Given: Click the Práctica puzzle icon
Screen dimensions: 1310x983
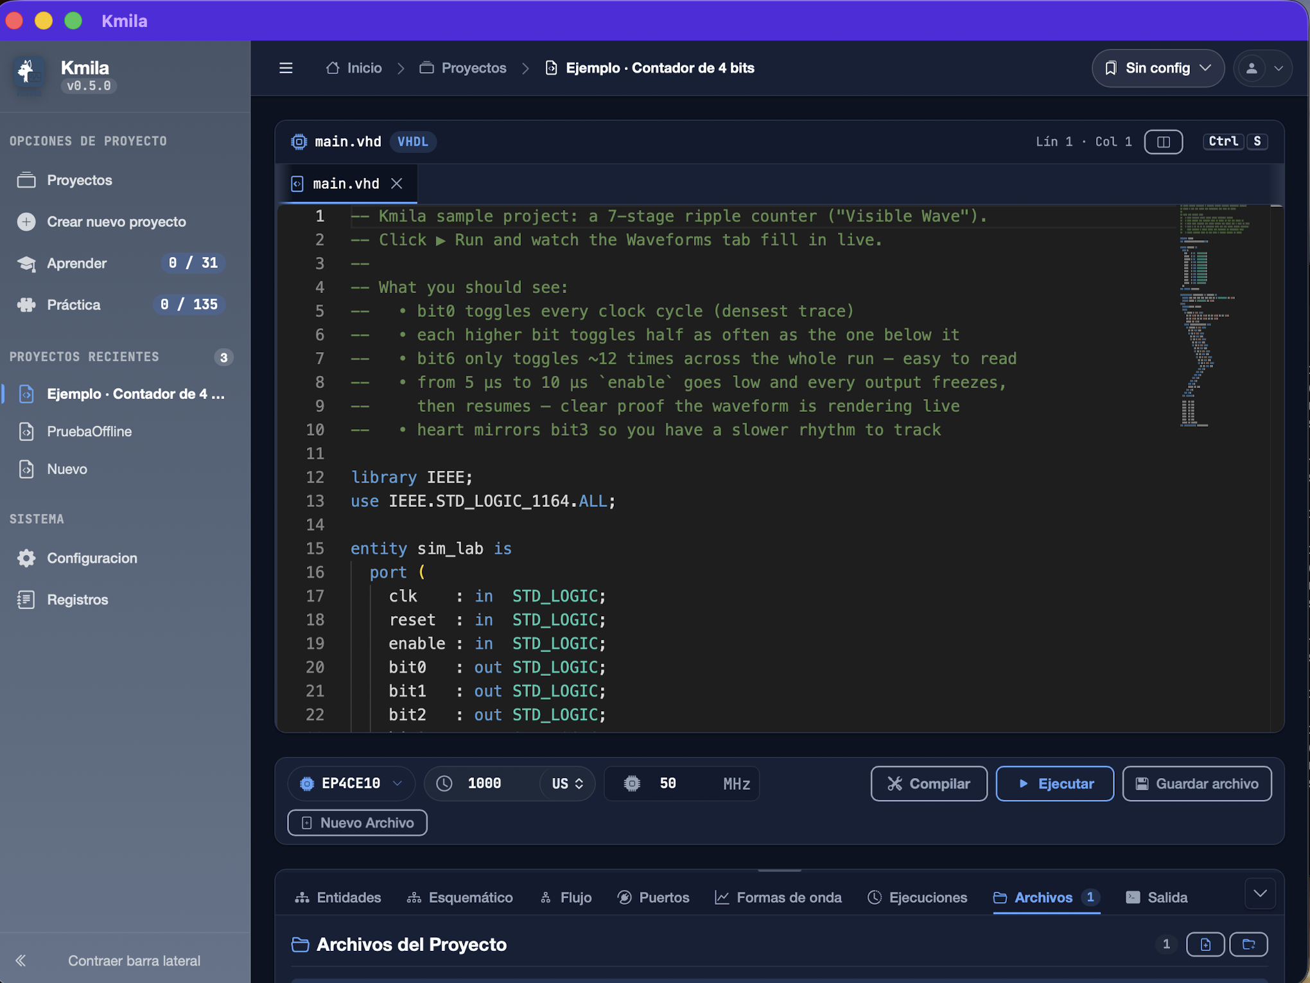Looking at the screenshot, I should pyautogui.click(x=26, y=305).
